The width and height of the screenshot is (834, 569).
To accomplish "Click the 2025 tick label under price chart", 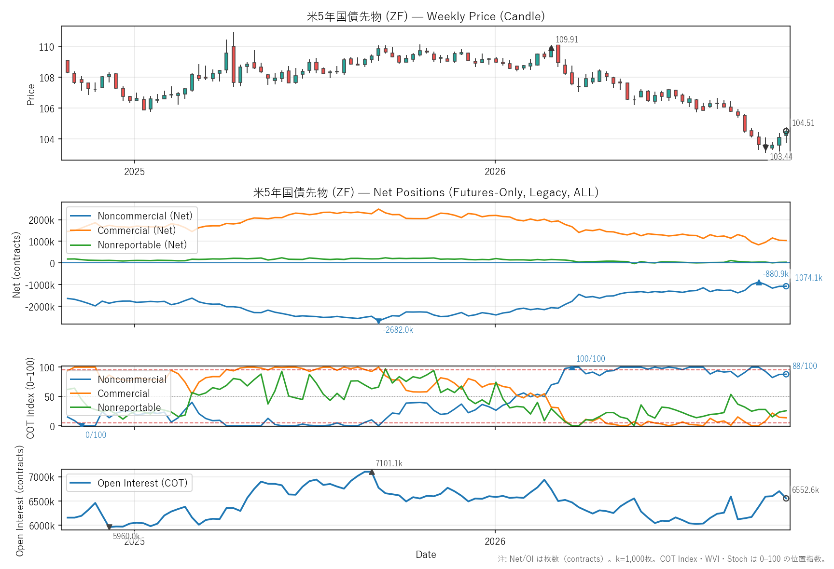I will pyautogui.click(x=135, y=172).
